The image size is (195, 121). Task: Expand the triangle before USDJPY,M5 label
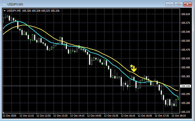click(4, 11)
